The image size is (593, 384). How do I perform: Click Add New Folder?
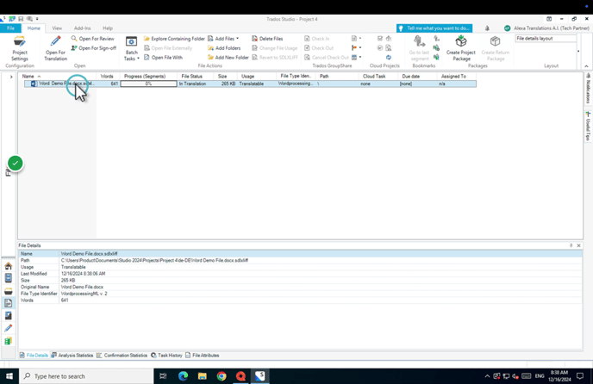tap(228, 58)
